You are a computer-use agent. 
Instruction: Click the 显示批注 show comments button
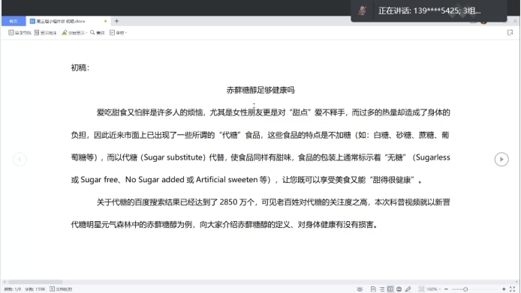coord(45,32)
